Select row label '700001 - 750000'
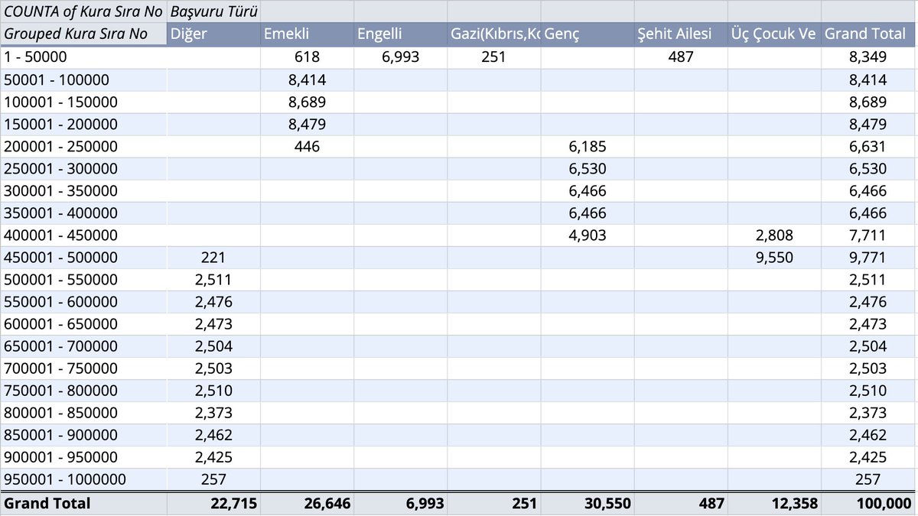This screenshot has height=516, width=918. click(83, 368)
